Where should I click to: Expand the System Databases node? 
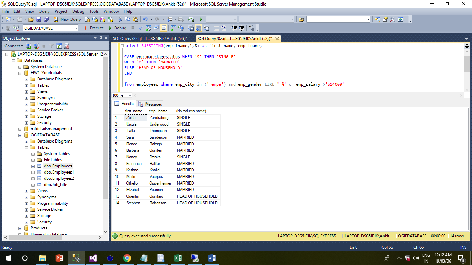click(20, 67)
